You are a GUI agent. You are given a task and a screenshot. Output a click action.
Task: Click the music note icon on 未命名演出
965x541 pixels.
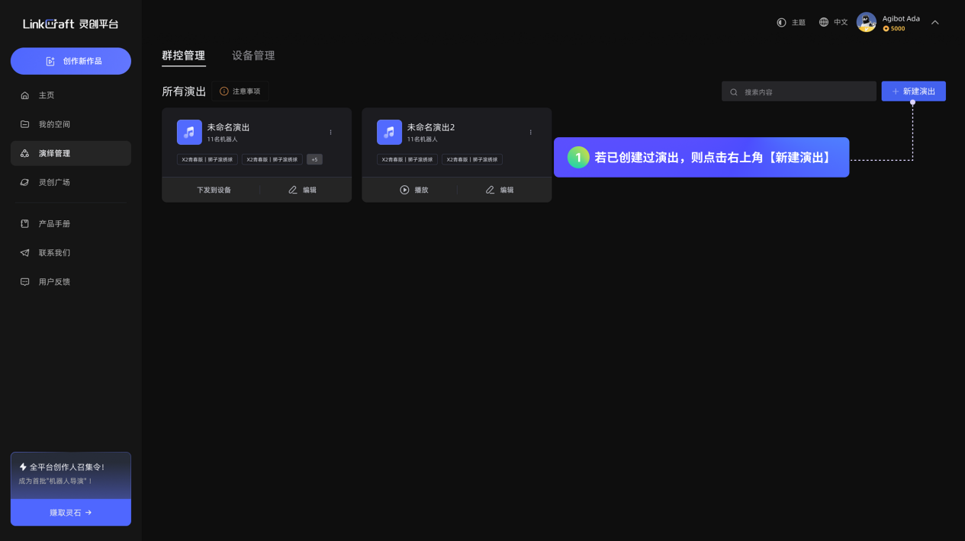189,132
